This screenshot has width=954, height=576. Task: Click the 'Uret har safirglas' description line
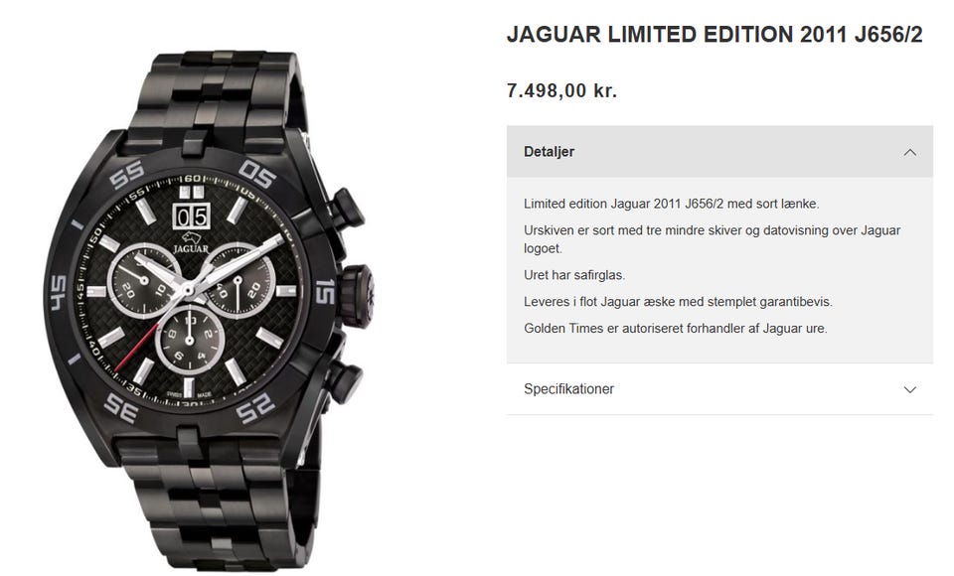(x=574, y=275)
